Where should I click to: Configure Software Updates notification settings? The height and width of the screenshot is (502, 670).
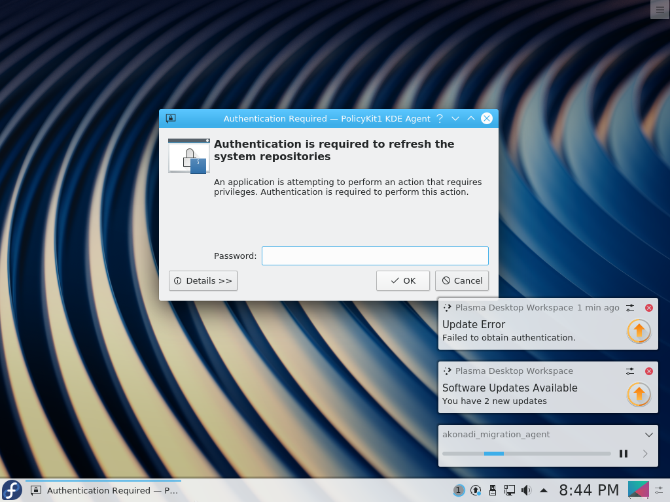click(630, 371)
